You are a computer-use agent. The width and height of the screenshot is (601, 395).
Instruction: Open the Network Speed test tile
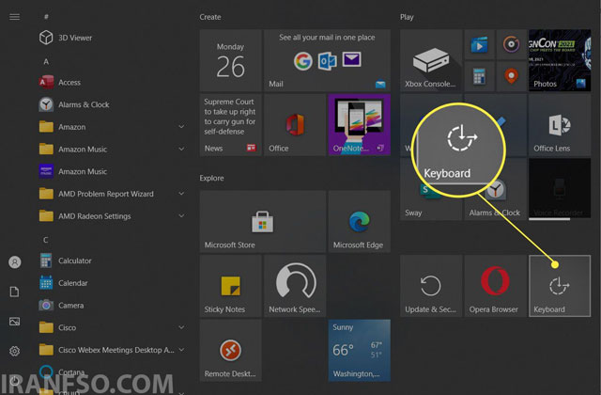295,286
